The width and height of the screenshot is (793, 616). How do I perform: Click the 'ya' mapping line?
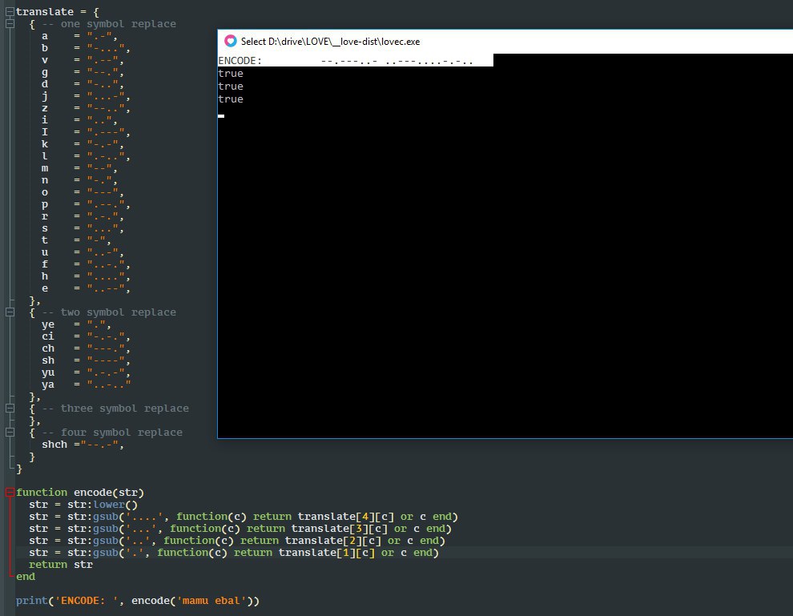[86, 384]
